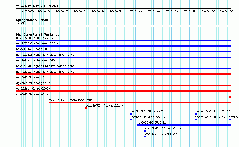This screenshot has height=147, width=239.
Task: Click ruler position 130782410
Action: 117,11
